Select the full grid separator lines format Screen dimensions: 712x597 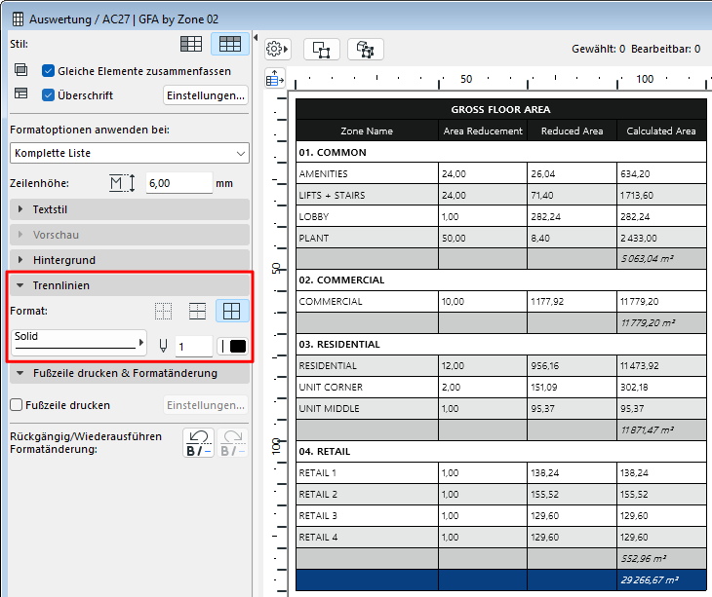231,311
